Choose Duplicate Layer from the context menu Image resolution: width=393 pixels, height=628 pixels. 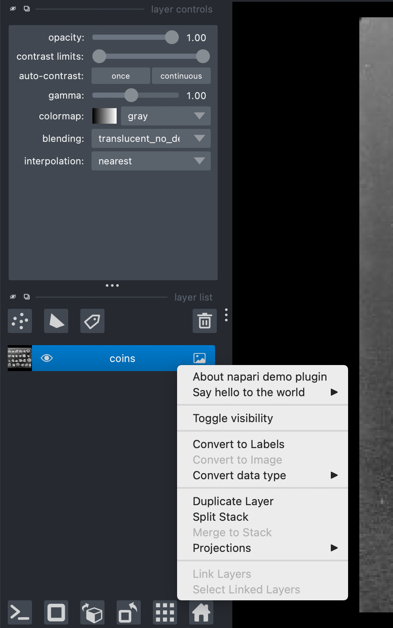pyautogui.click(x=233, y=501)
